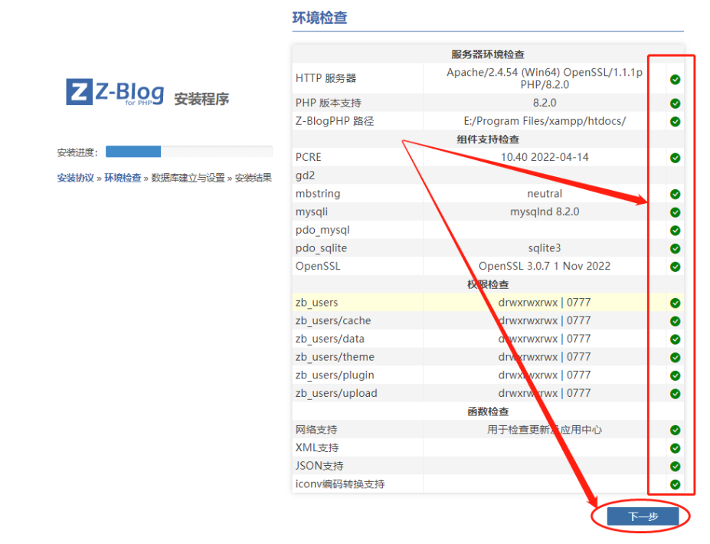
Task: Click the mysqlnd 8.2.0 value
Action: coord(545,212)
